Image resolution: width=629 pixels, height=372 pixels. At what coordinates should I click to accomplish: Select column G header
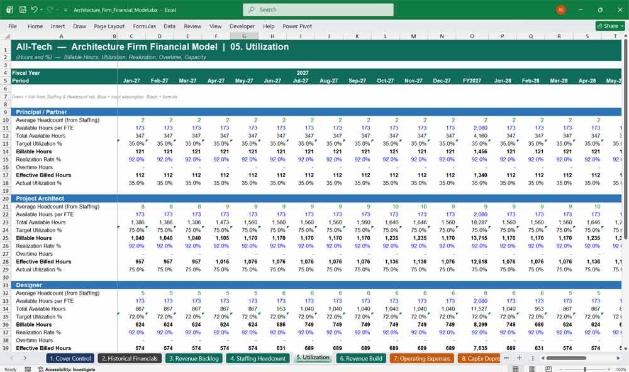[x=244, y=36]
